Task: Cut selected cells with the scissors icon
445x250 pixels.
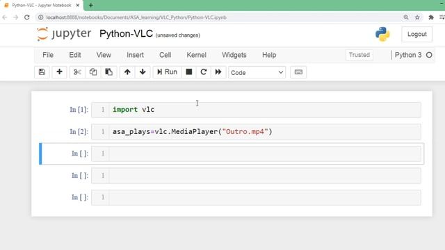Action: coord(77,72)
